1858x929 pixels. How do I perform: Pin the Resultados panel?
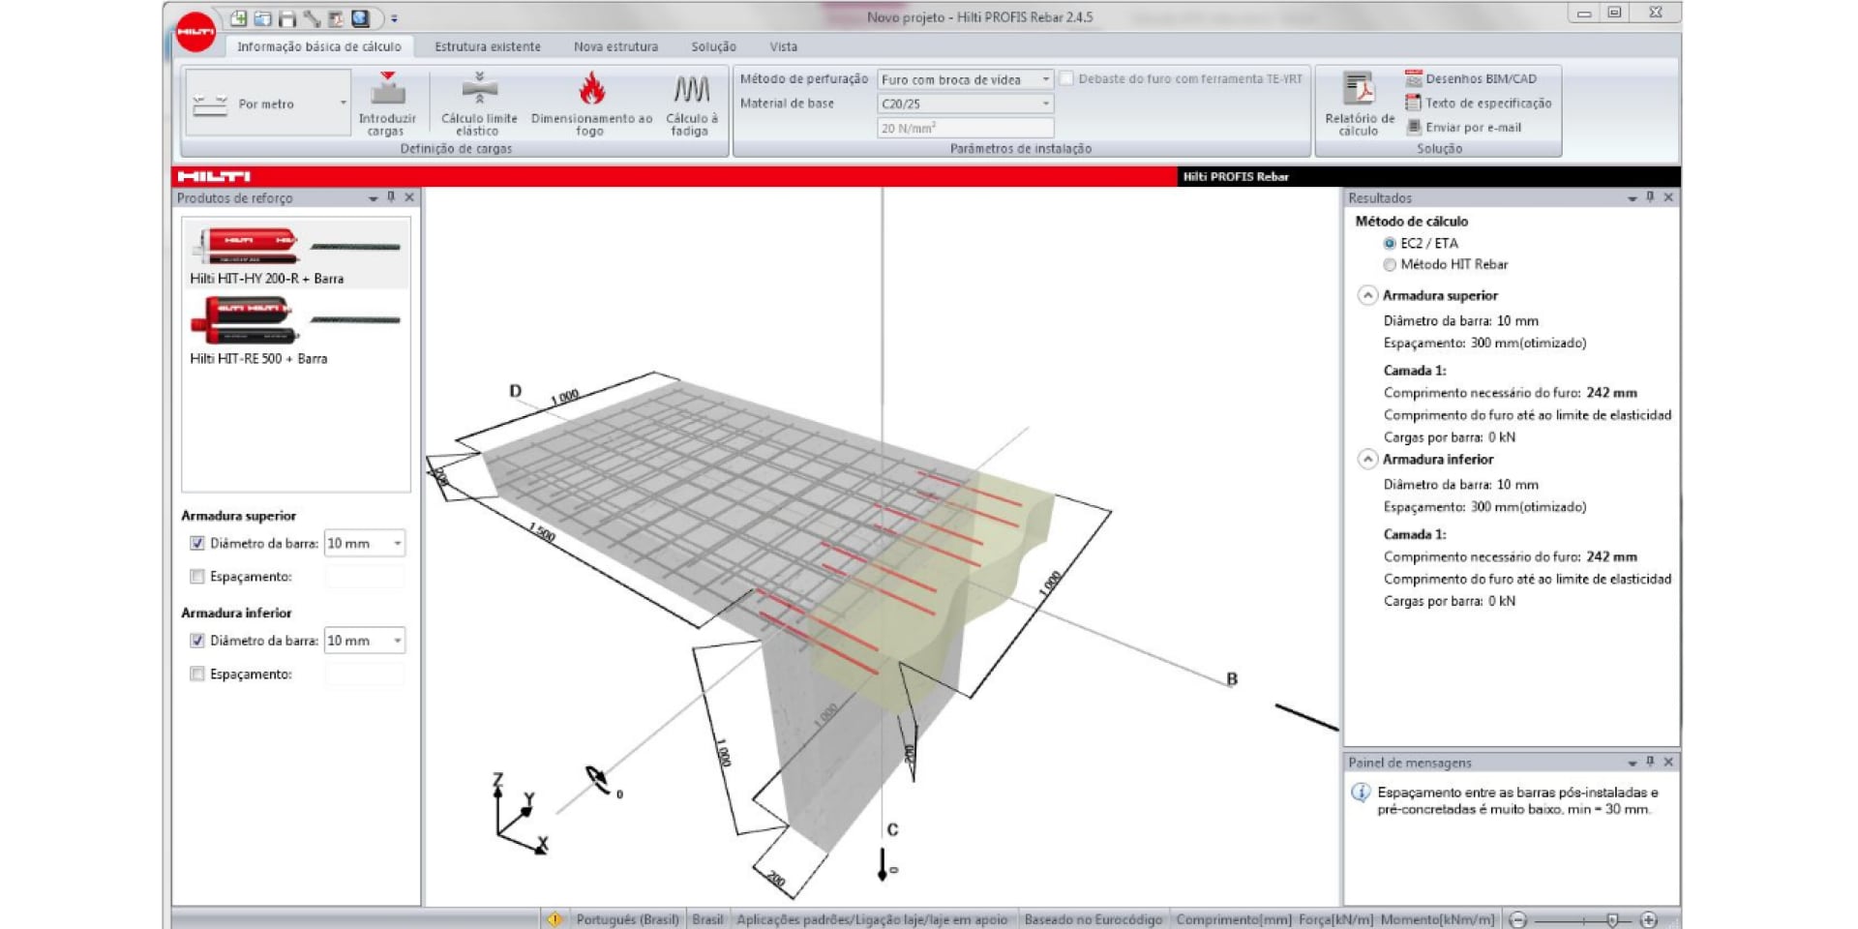tap(1650, 197)
